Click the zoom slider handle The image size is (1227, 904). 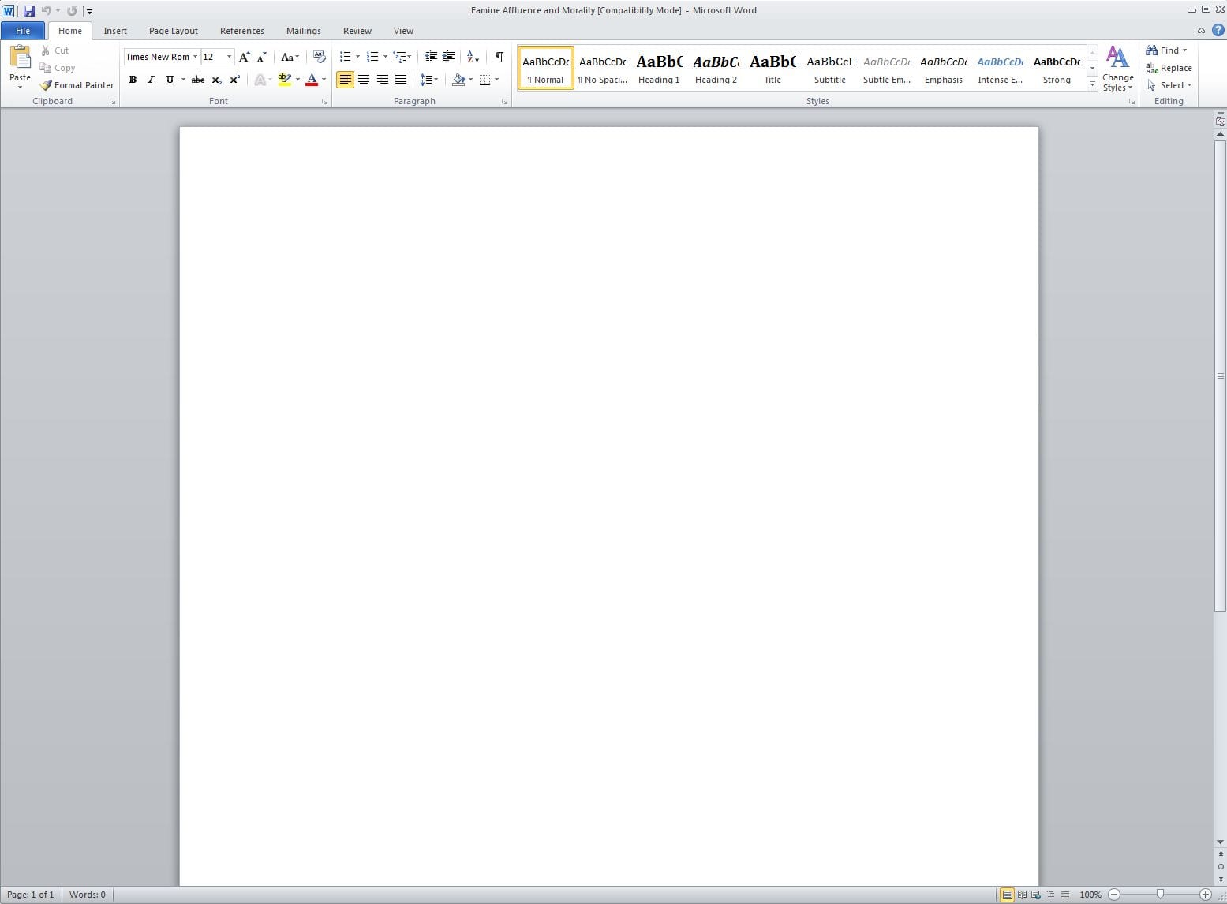pos(1159,894)
